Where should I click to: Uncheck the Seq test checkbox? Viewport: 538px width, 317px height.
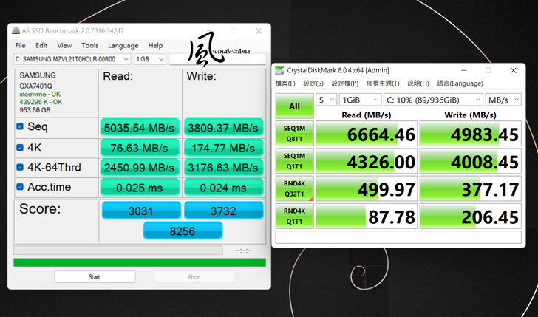click(x=20, y=126)
